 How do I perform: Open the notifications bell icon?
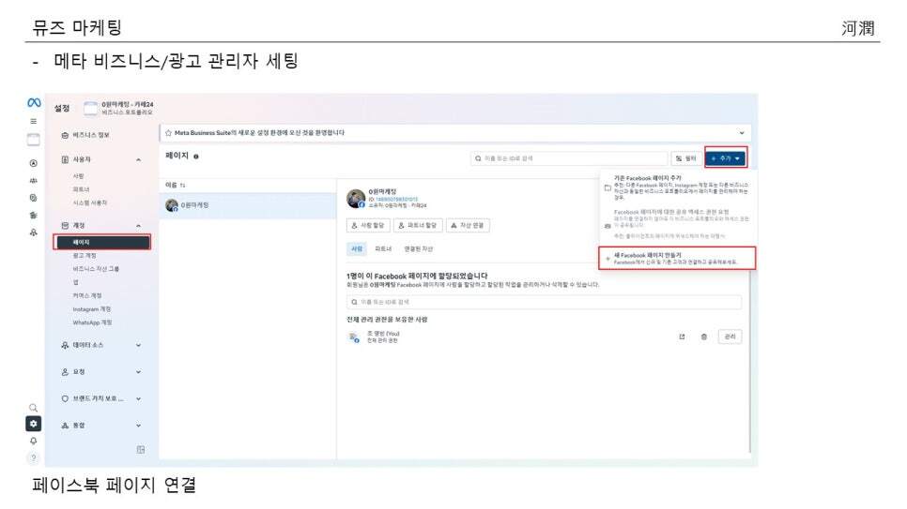coord(34,441)
